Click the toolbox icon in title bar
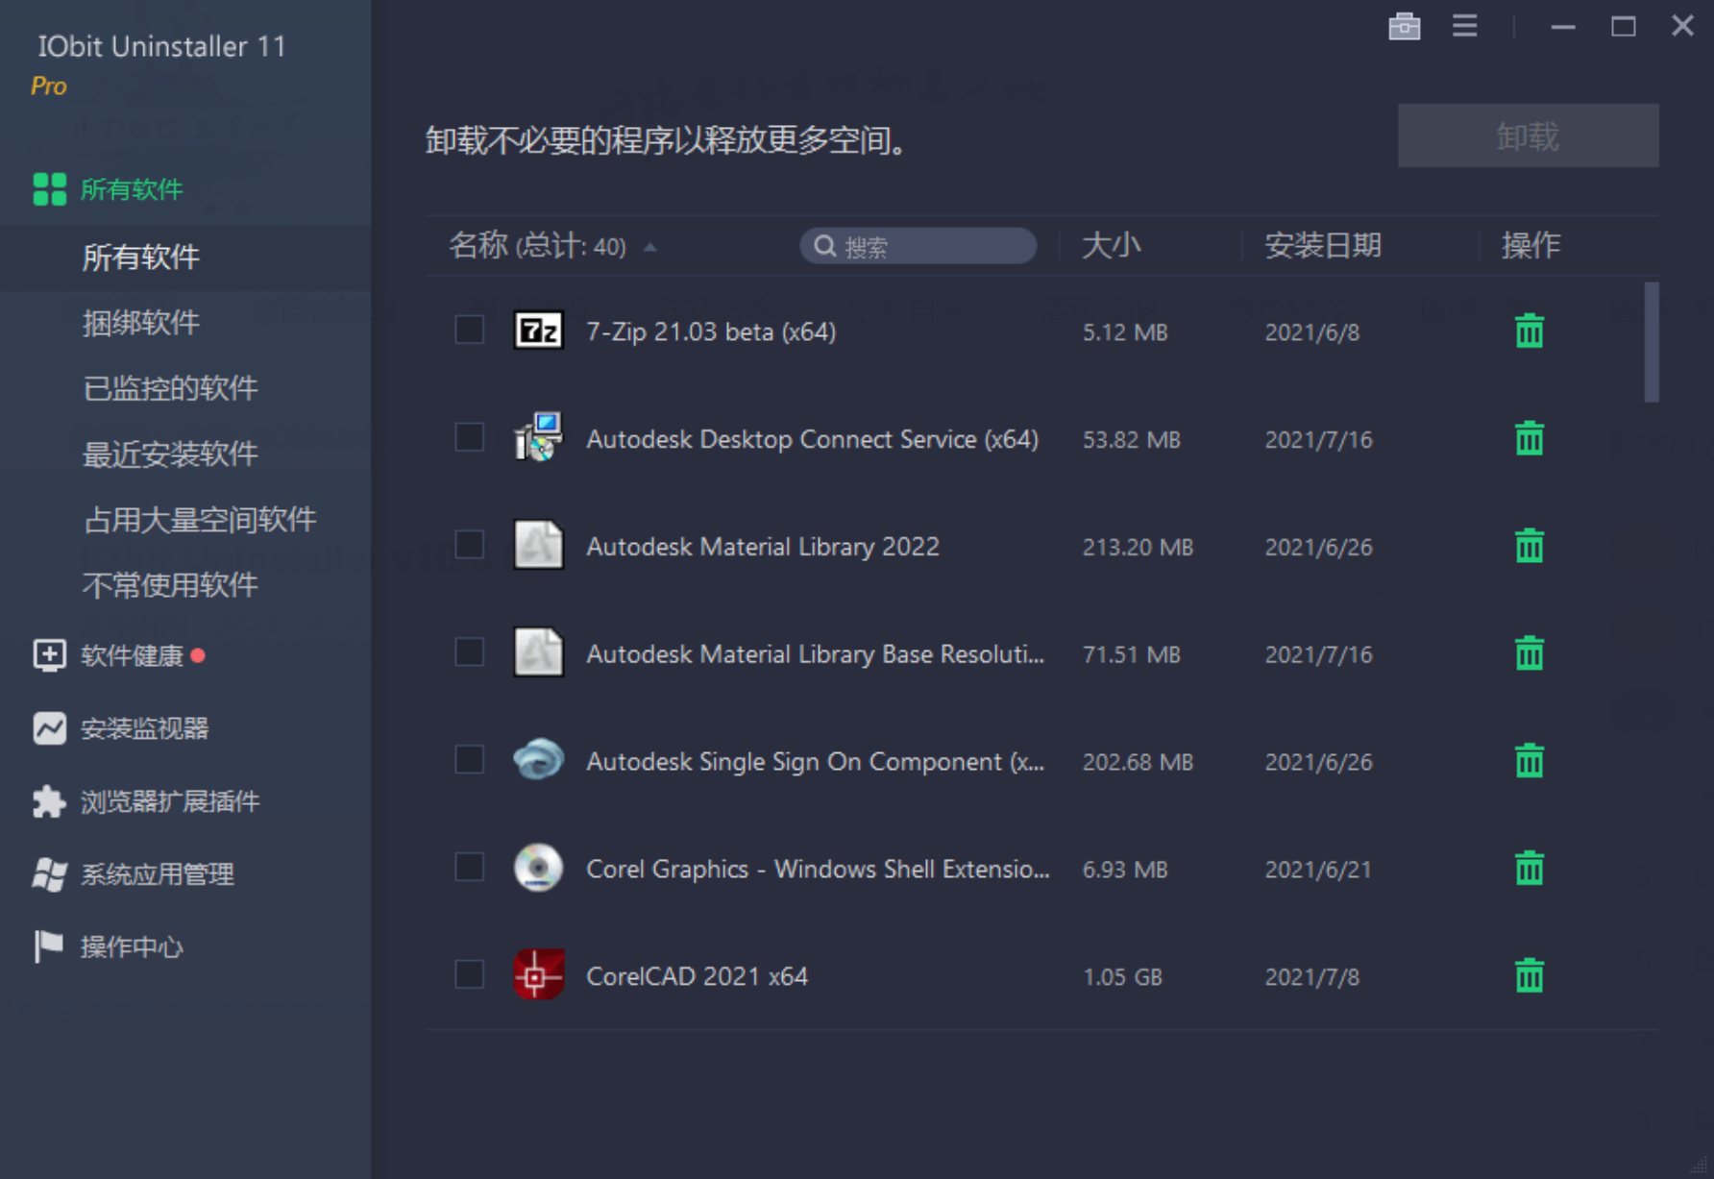Screen dimensions: 1714x1179 1404,26
